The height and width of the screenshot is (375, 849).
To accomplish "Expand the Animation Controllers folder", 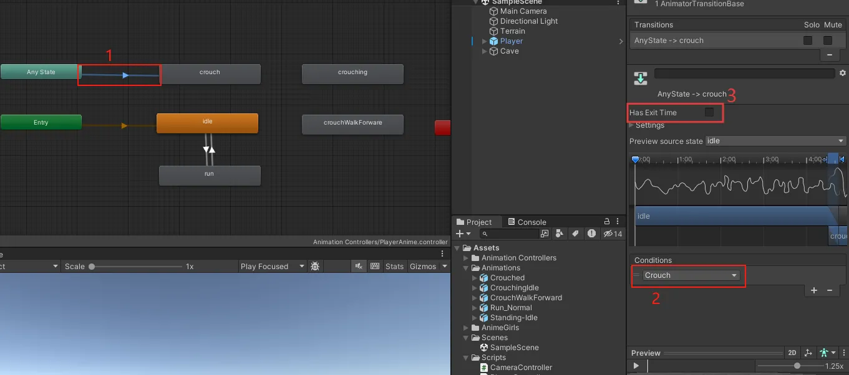I will click(465, 258).
